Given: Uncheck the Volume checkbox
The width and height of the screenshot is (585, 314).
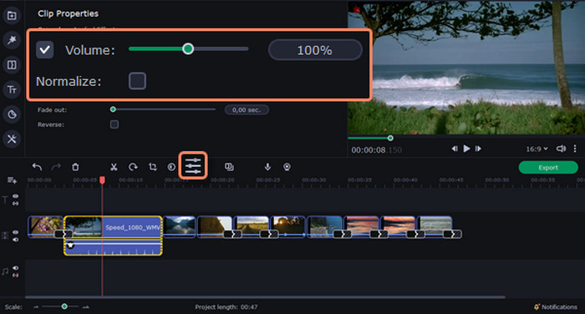Looking at the screenshot, I should point(45,50).
